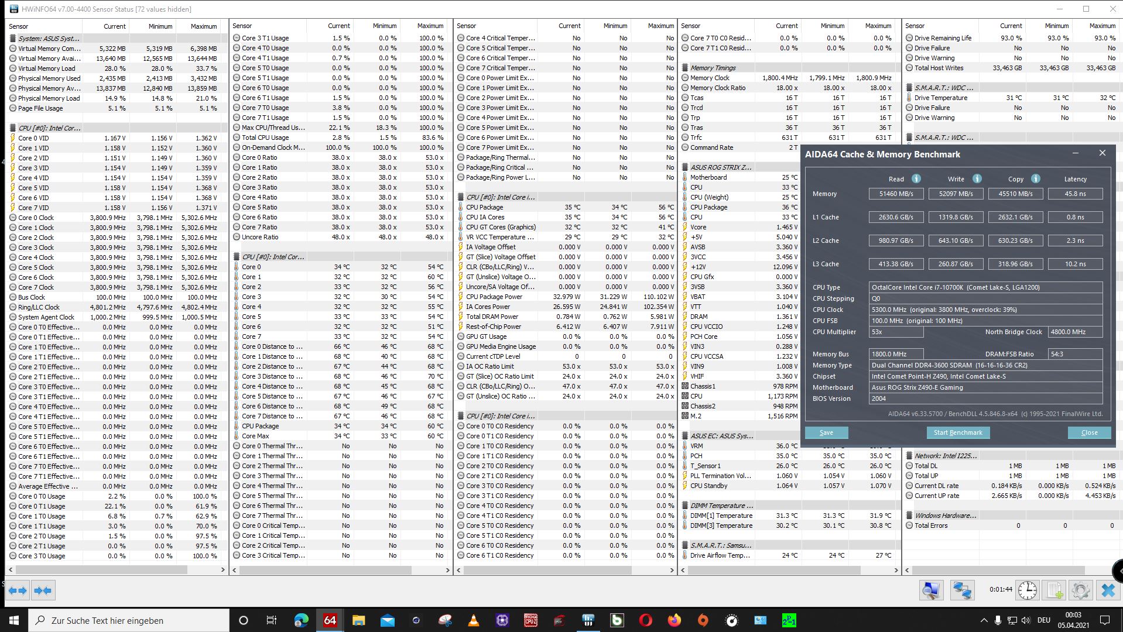The height and width of the screenshot is (632, 1123).
Task: Click Maximum column header in first panel
Action: [x=199, y=26]
